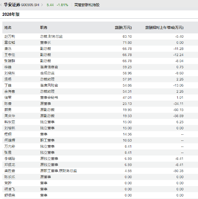Screen dimensions: 198x199
Task: Click salary change value -50.35
Action: click(x=179, y=171)
